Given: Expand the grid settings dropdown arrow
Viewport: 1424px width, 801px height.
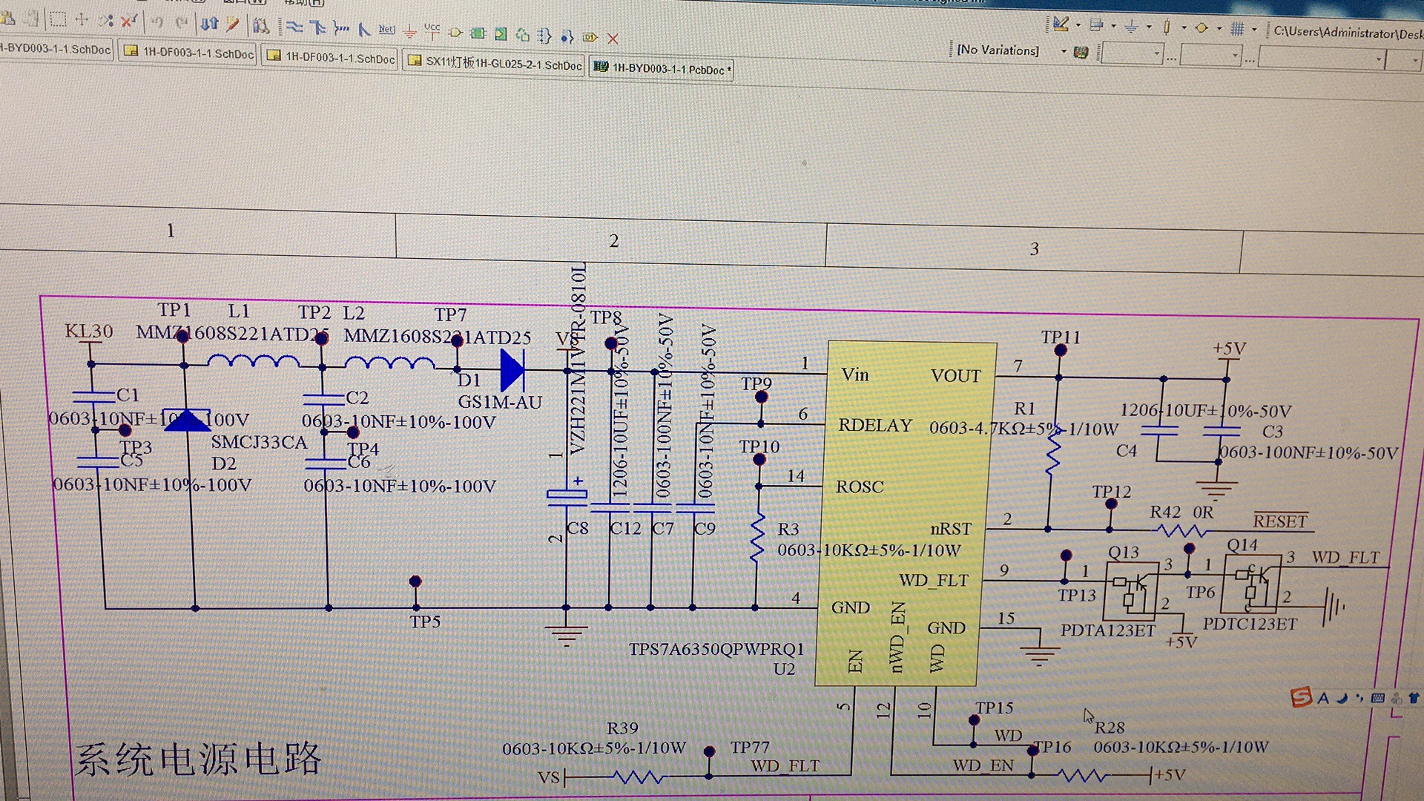Looking at the screenshot, I should 1255,30.
